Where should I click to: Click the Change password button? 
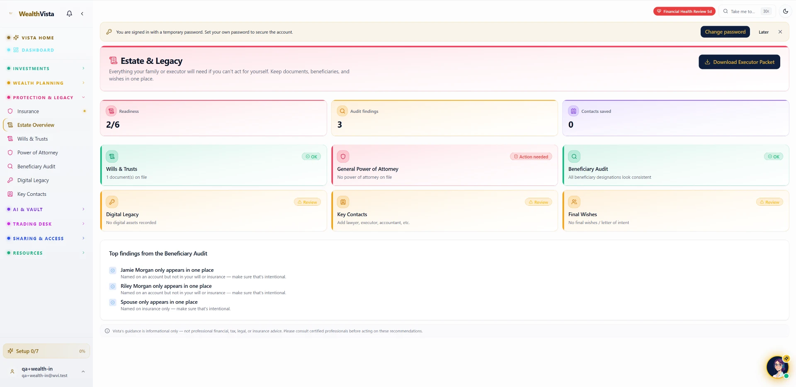tap(725, 32)
